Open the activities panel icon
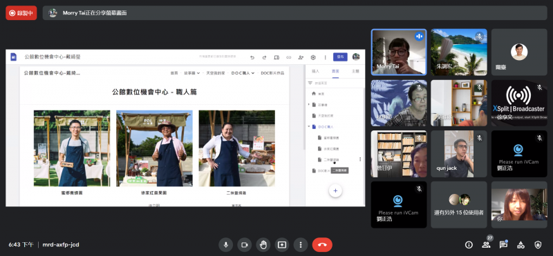The image size is (553, 256). tap(521, 245)
